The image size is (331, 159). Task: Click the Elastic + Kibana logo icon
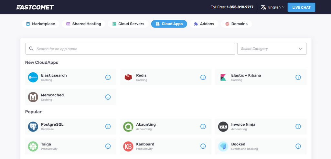[223, 77]
